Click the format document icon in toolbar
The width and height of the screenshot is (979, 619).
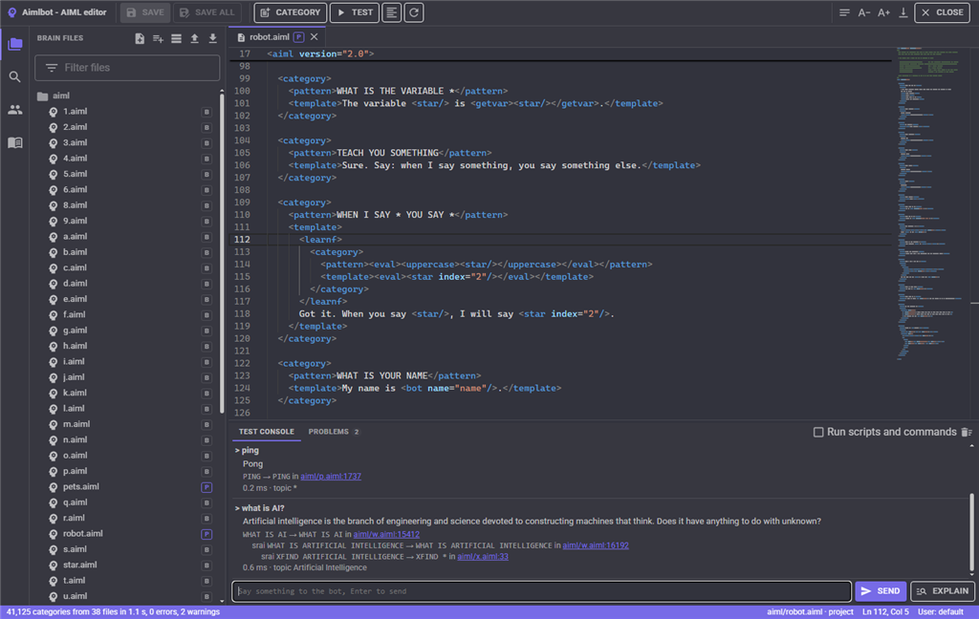[x=391, y=12]
